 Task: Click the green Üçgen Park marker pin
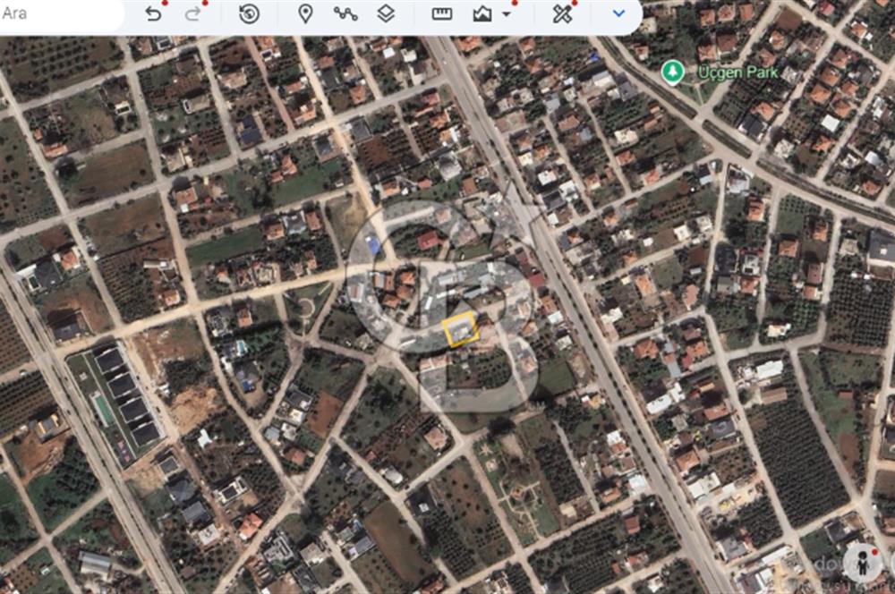(672, 72)
